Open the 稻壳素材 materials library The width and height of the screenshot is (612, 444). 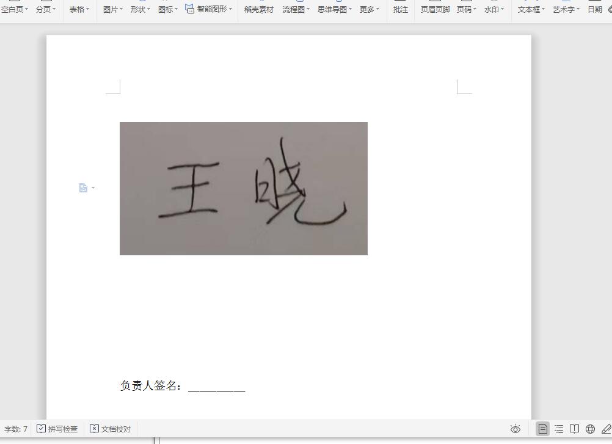click(258, 9)
